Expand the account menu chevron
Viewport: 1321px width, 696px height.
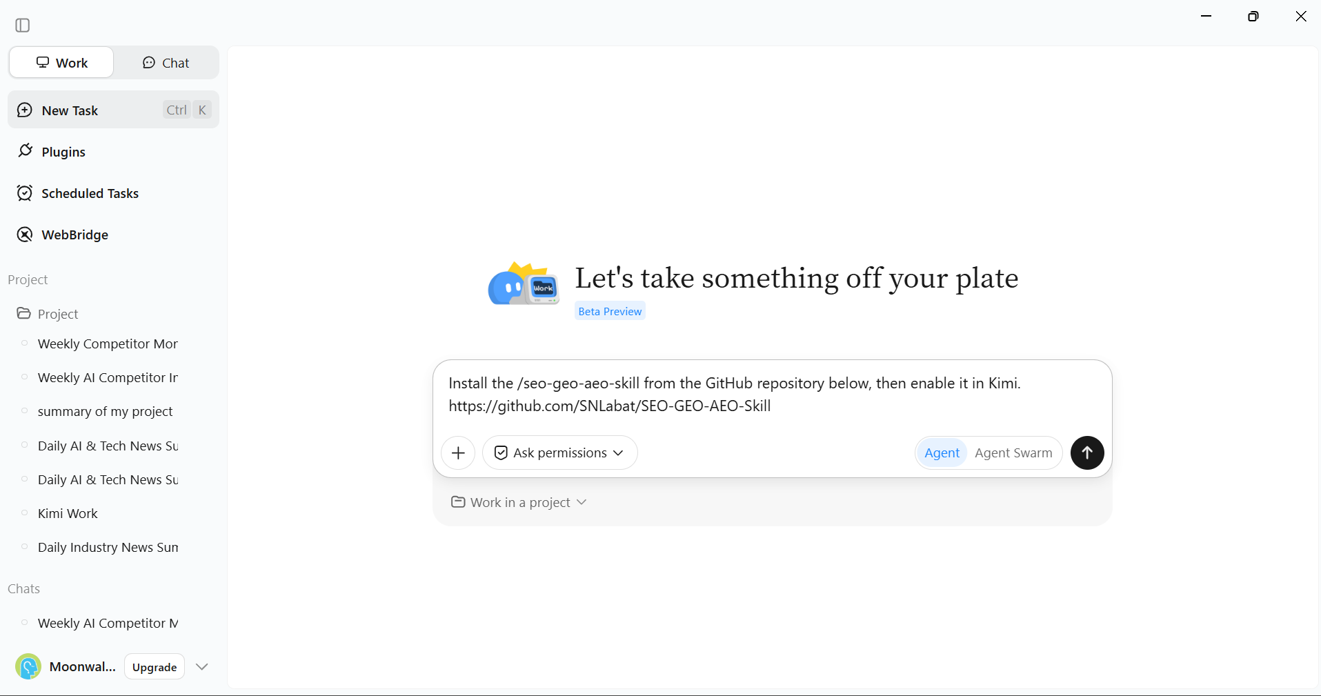click(202, 666)
